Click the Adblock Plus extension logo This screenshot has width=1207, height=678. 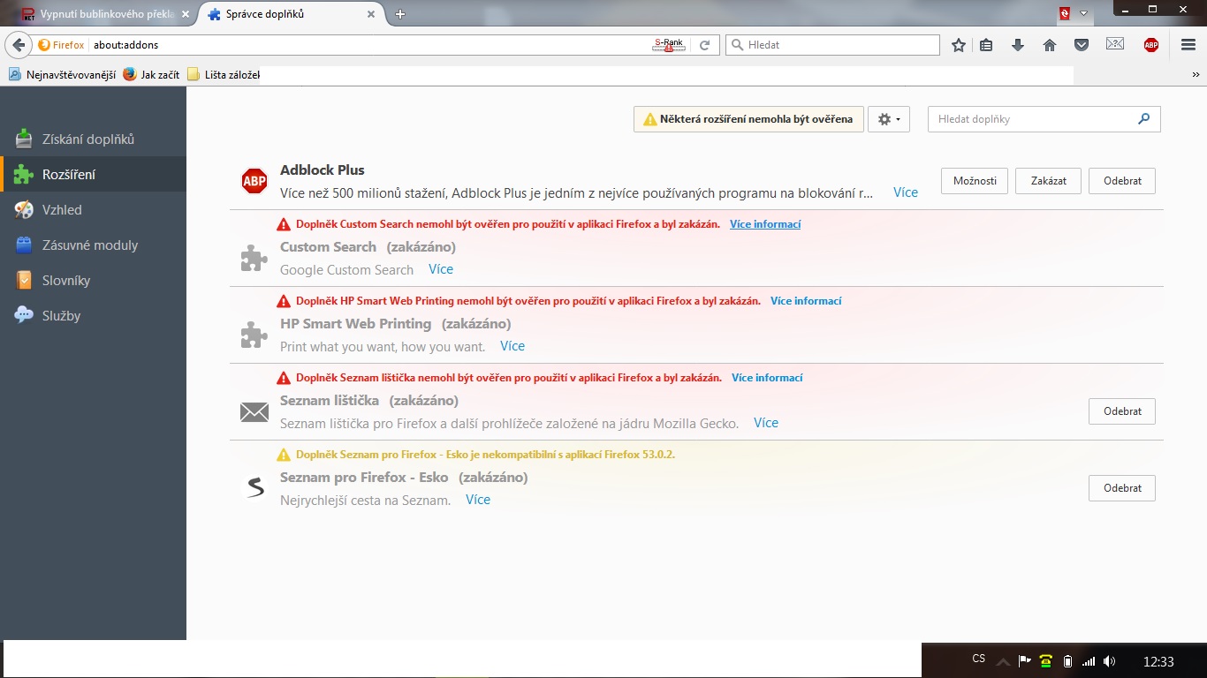click(254, 181)
